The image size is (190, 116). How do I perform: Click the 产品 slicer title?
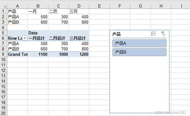[116, 34]
